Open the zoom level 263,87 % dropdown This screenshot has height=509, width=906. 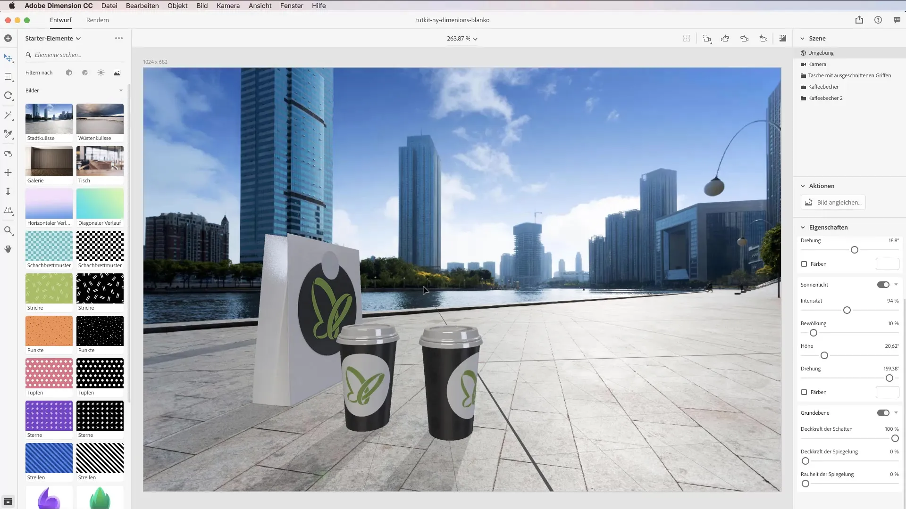(462, 39)
